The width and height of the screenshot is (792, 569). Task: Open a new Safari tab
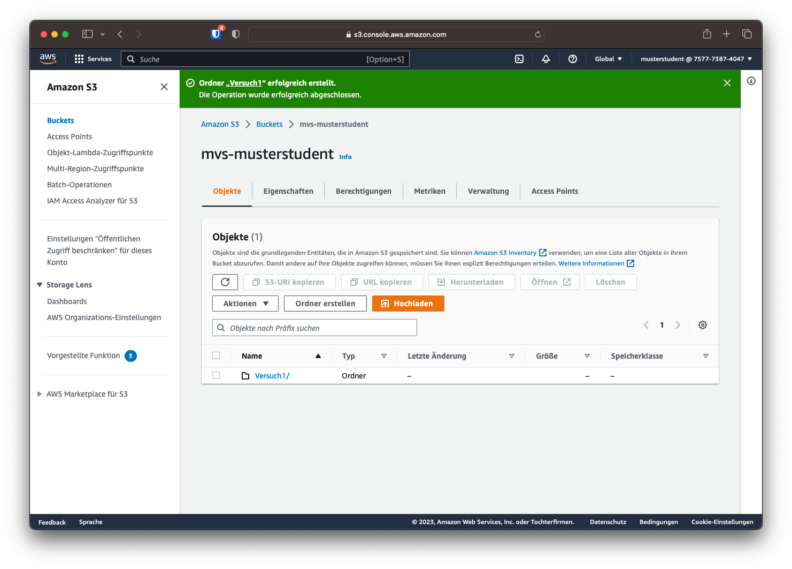point(726,34)
